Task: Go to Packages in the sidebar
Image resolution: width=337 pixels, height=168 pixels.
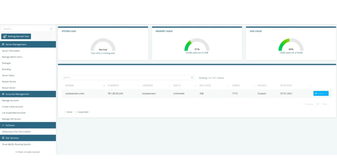Action: pyautogui.click(x=7, y=63)
